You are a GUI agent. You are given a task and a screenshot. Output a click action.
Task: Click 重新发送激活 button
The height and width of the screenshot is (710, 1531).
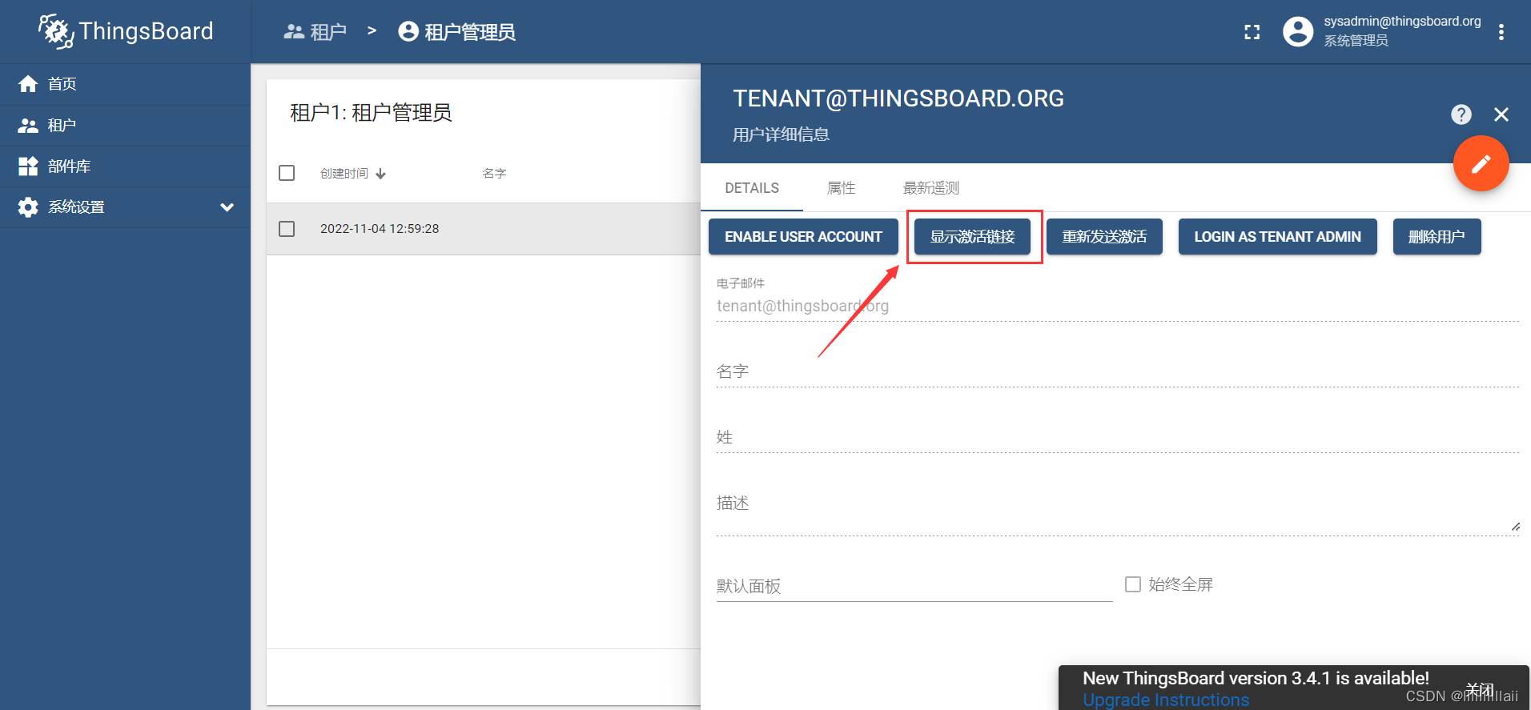point(1104,237)
